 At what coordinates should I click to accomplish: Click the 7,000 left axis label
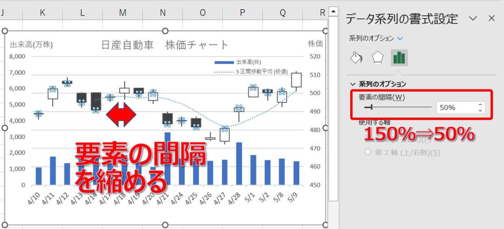coord(17,72)
